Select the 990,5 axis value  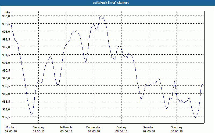[x=6, y=70]
